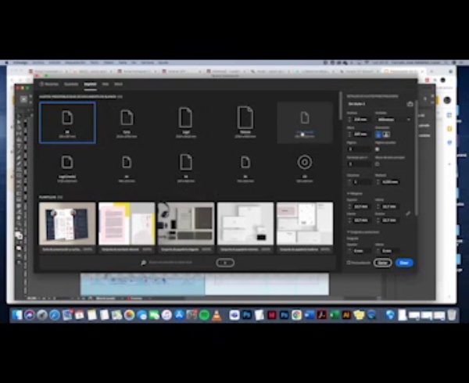469x383 pixels.
Task: Toggle the margins chain link icon
Action: coord(408,213)
